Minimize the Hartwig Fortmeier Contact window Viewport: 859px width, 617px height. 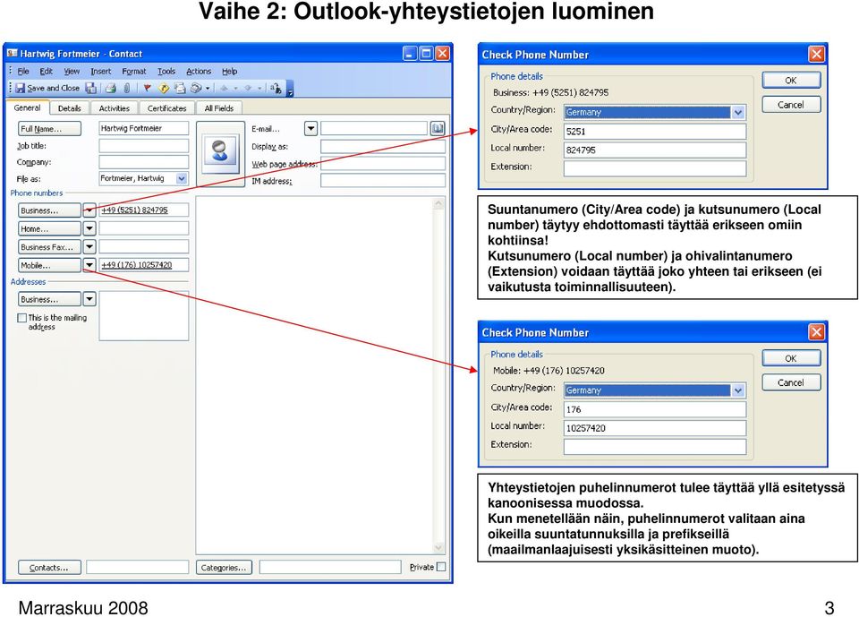pos(410,53)
